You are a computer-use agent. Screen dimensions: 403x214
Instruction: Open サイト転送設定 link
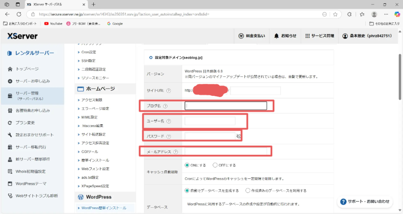coord(94,134)
